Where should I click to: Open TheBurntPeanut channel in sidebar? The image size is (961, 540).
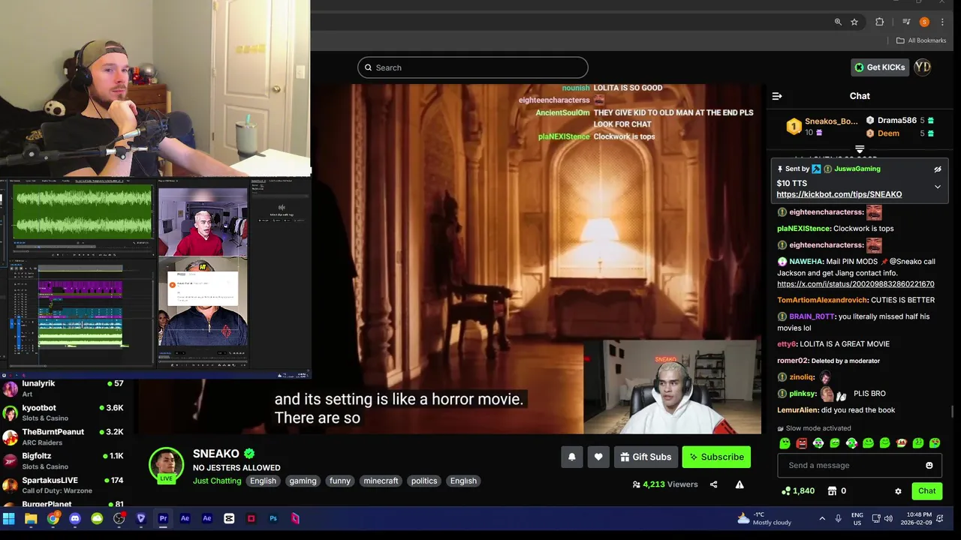(x=64, y=436)
